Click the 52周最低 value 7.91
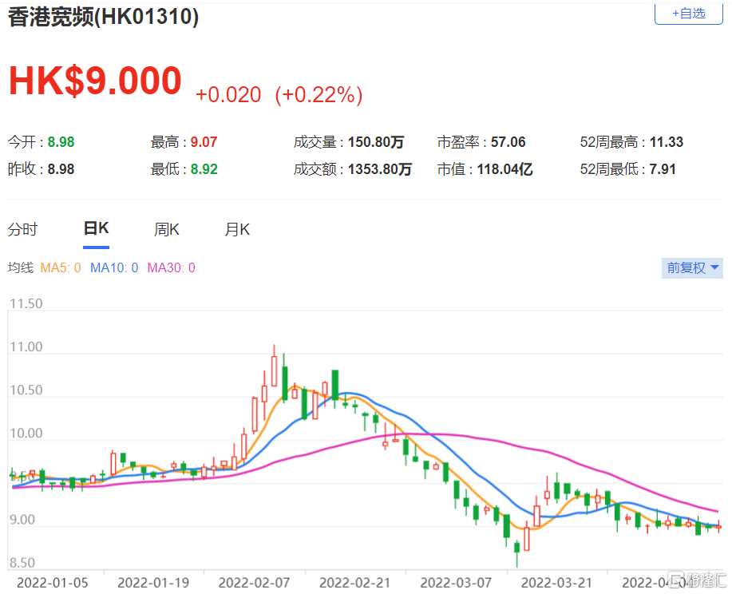This screenshot has height=594, width=732. [663, 169]
